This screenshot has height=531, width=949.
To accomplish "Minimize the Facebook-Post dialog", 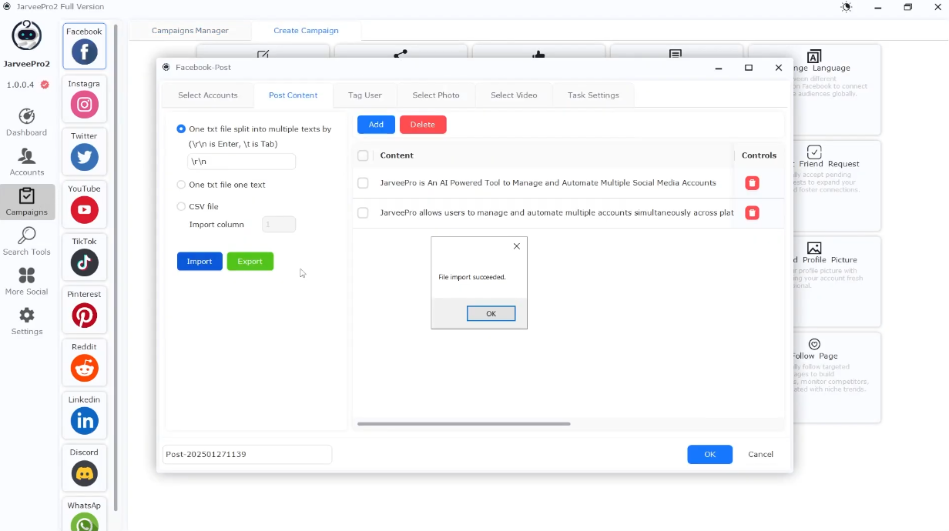I will click(x=718, y=68).
